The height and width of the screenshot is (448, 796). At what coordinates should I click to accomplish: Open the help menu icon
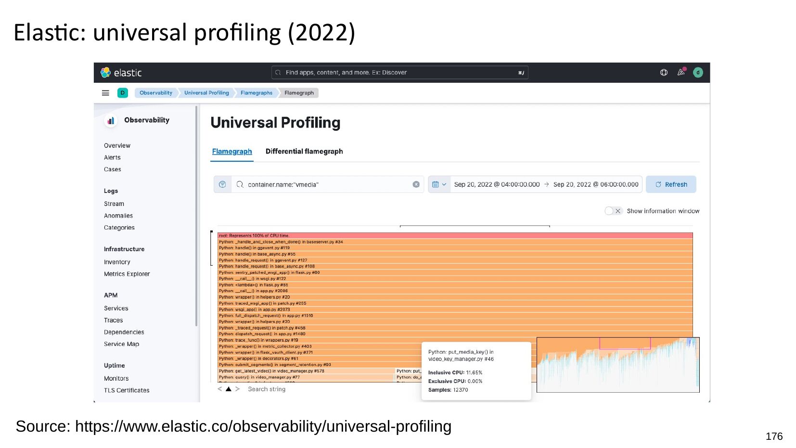pyautogui.click(x=664, y=73)
